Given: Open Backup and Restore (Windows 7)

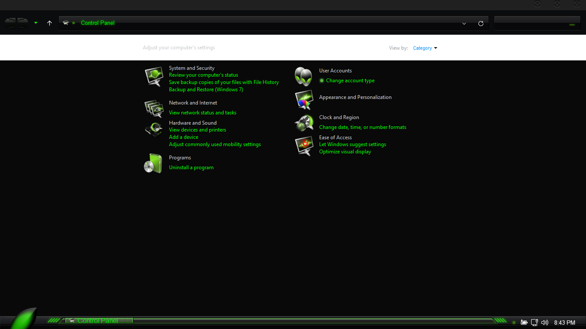Looking at the screenshot, I should click(206, 90).
